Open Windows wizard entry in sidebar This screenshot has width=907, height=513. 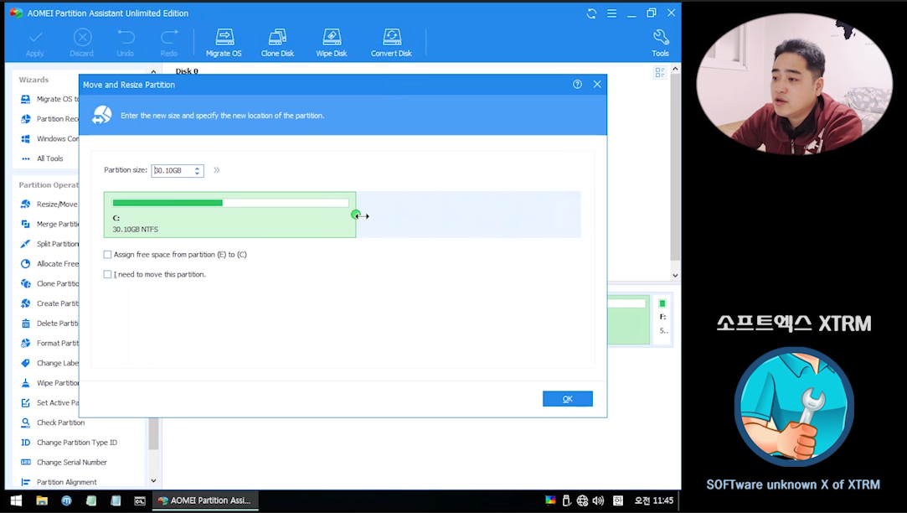(x=49, y=139)
